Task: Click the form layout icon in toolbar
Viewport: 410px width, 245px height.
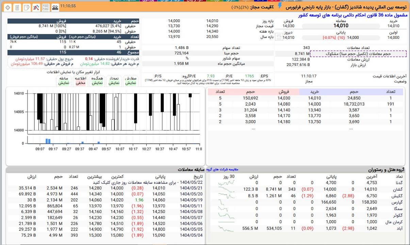Action: (45, 7)
